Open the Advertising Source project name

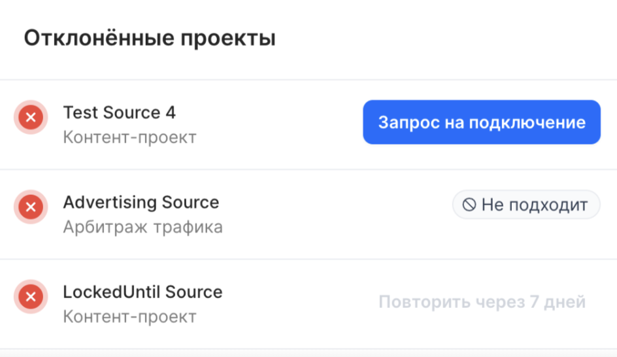coord(141,202)
